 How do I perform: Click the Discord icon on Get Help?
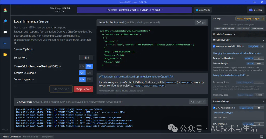point(251,10)
